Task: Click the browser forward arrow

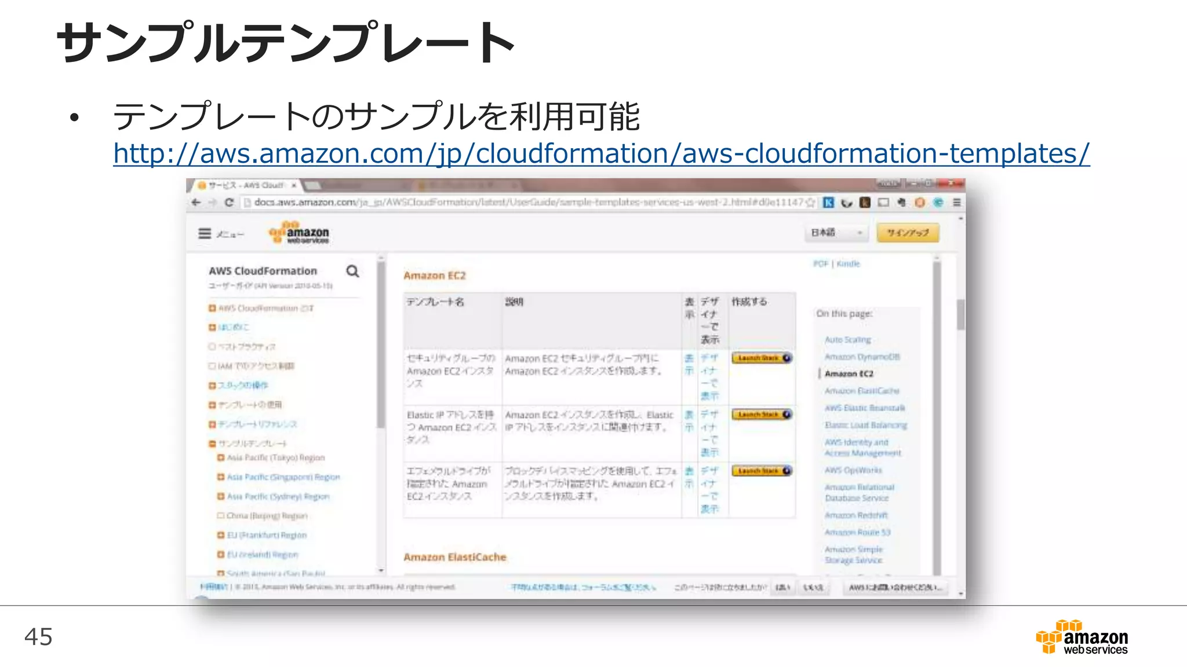Action: [x=212, y=202]
